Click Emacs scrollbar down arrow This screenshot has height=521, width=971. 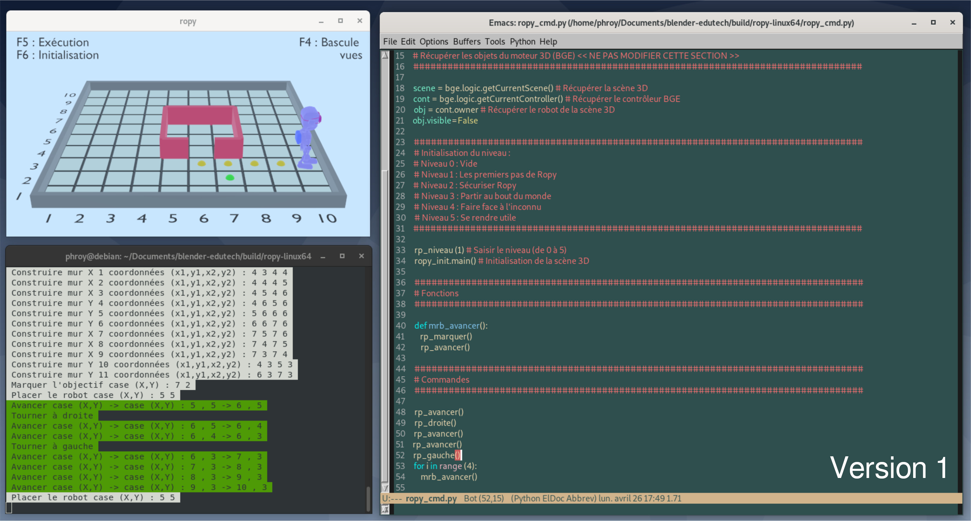385,488
